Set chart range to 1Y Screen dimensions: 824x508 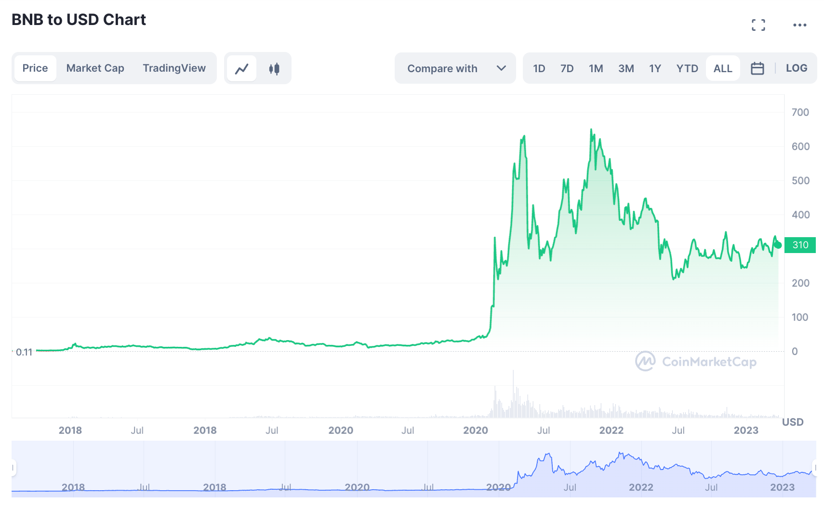(654, 68)
